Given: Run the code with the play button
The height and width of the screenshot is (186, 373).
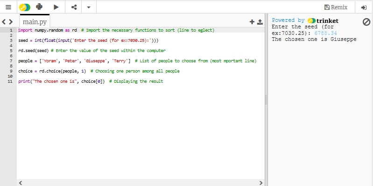Looking at the screenshot, I should point(56,7).
